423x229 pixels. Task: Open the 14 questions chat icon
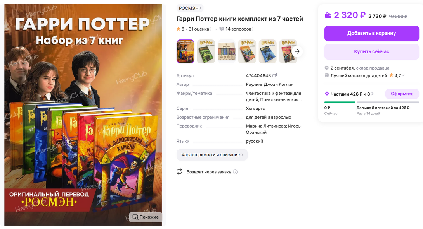click(x=222, y=29)
